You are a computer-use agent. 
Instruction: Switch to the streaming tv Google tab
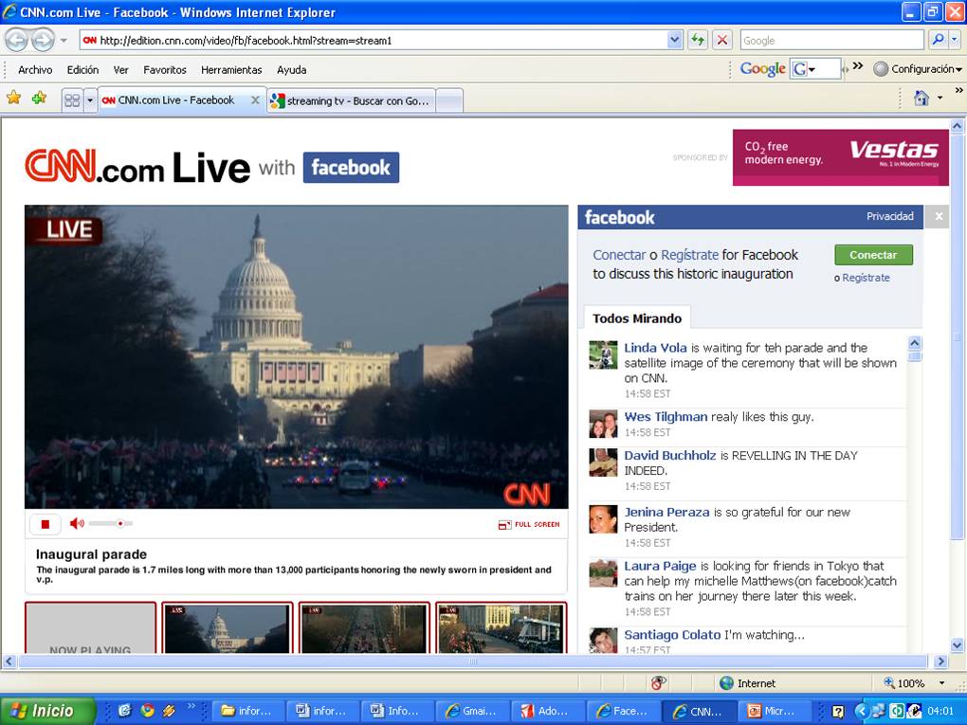[351, 100]
